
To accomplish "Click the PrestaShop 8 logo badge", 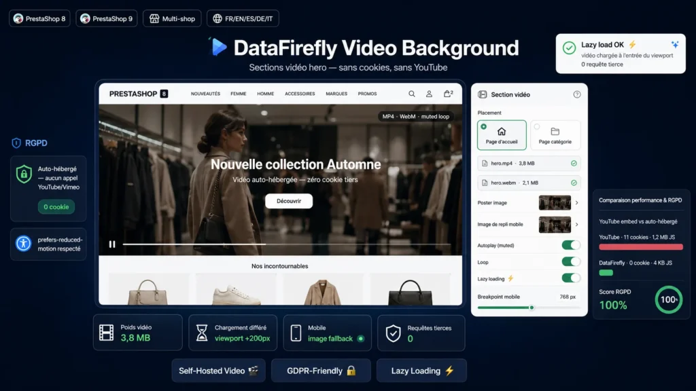I will (39, 18).
